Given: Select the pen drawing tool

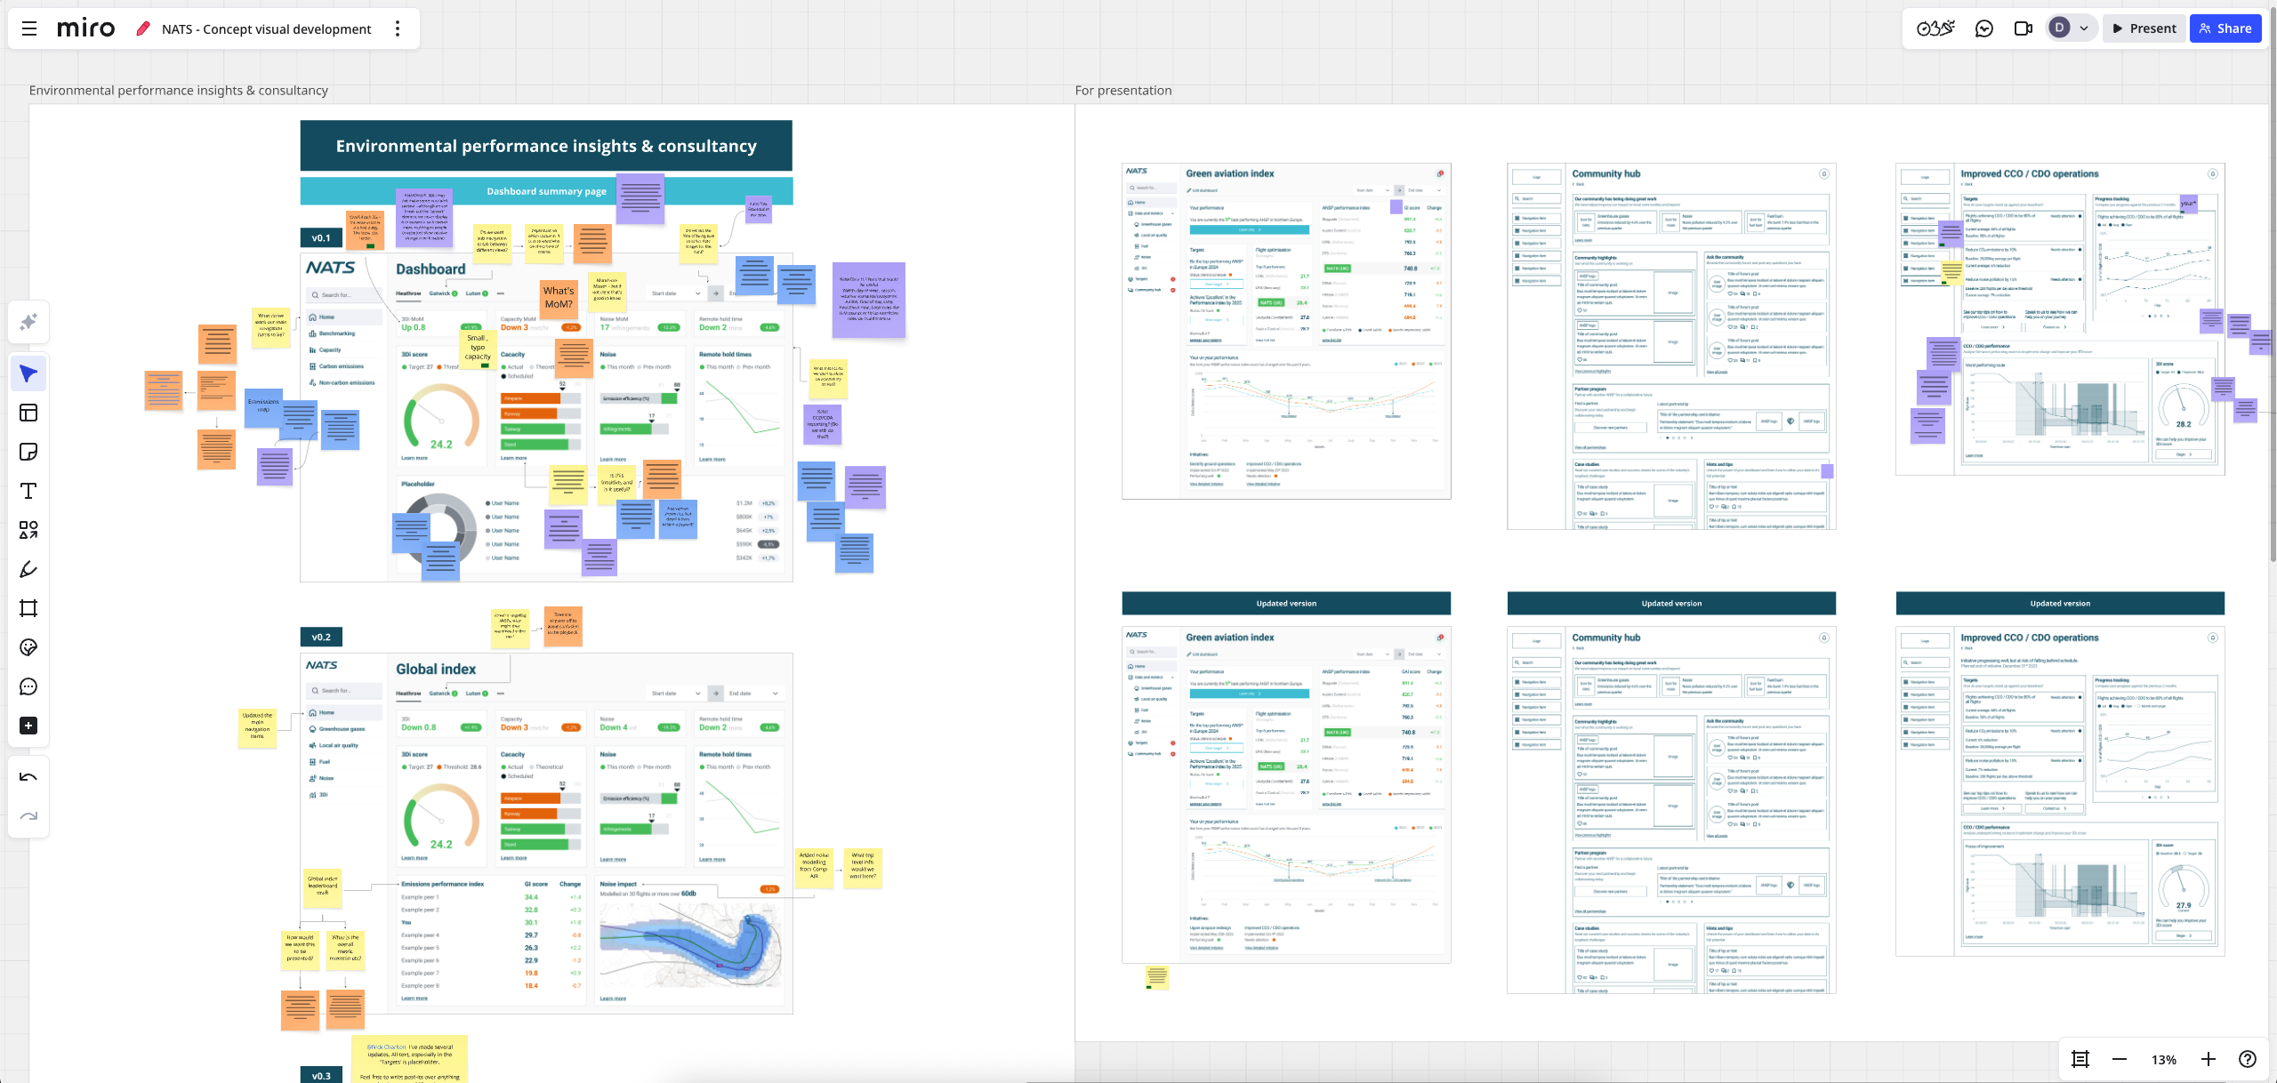Looking at the screenshot, I should (28, 569).
